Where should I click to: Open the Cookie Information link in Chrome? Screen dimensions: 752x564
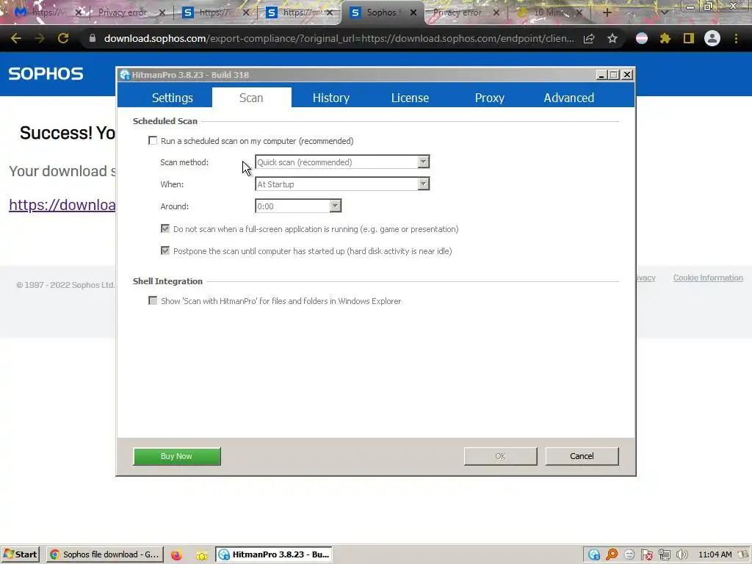click(x=708, y=278)
